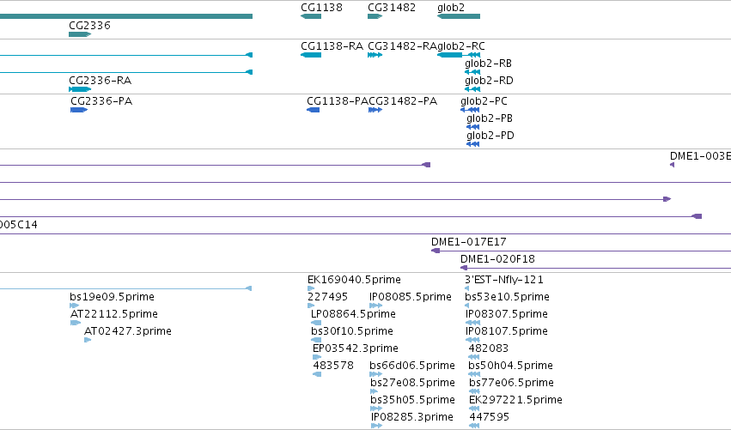This screenshot has height=430, width=731.
Task: Select the DME1-017E17 clone arrowhead
Action: tap(436, 251)
